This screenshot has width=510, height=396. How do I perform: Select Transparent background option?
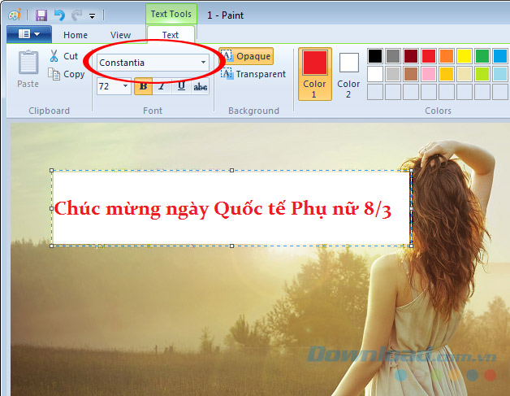pos(253,74)
